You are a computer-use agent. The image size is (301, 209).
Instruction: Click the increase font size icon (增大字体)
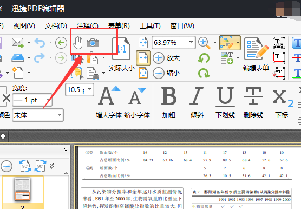tap(109, 102)
